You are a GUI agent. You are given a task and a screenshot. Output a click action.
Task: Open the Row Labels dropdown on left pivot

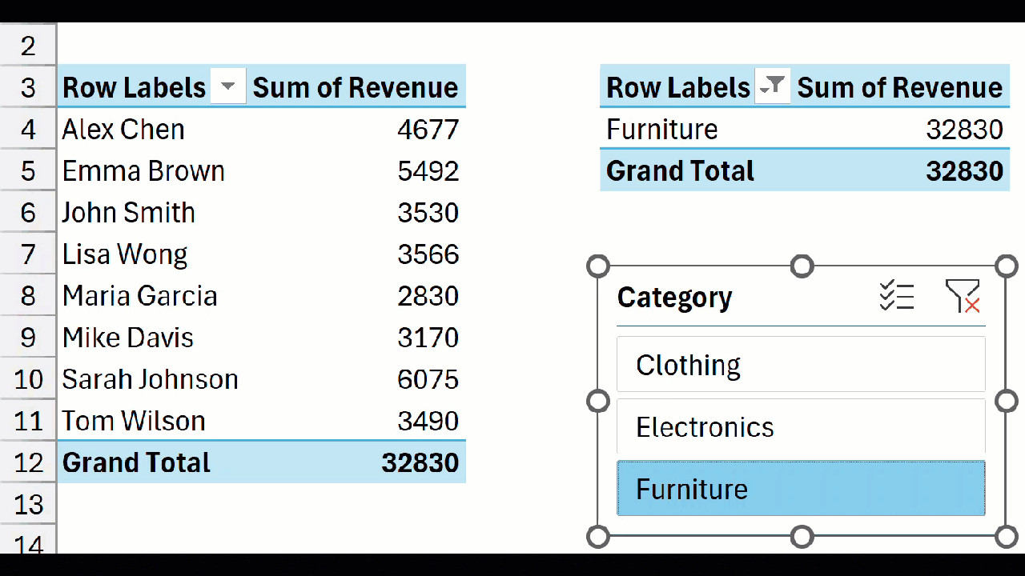tap(227, 86)
